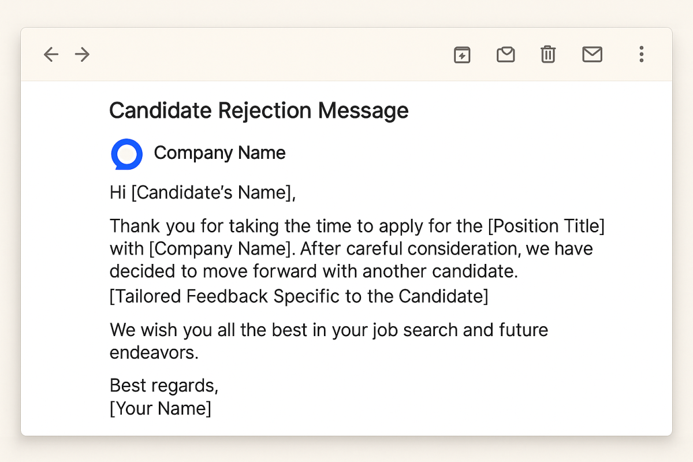Click the blue company logo
The image size is (693, 462).
125,154
